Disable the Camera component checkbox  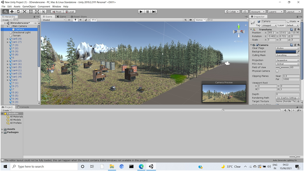(x=257, y=45)
